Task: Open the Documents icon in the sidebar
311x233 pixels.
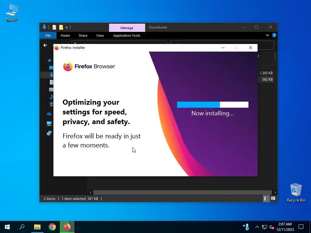Action: click(x=51, y=82)
